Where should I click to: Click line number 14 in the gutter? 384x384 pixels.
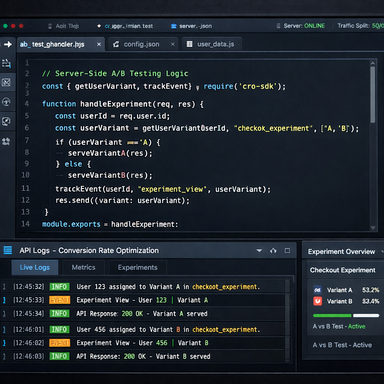point(25,224)
